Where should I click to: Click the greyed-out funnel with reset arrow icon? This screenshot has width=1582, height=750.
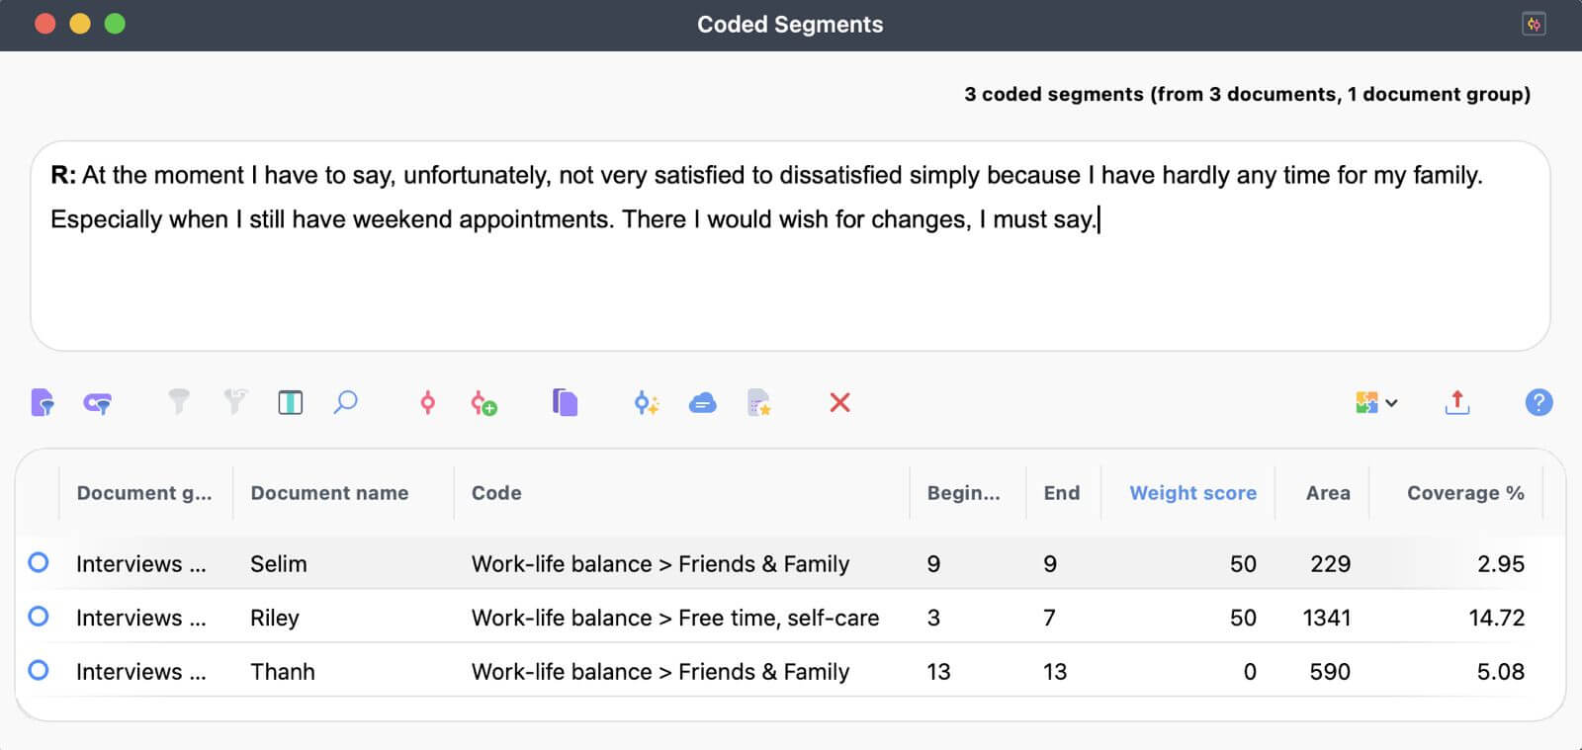[235, 401]
